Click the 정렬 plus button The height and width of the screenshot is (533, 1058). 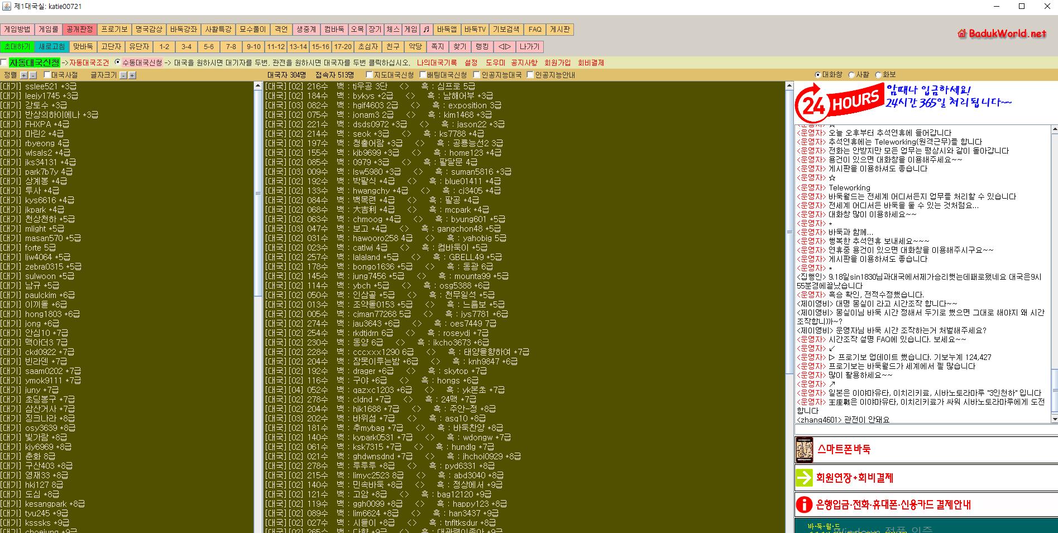point(23,75)
